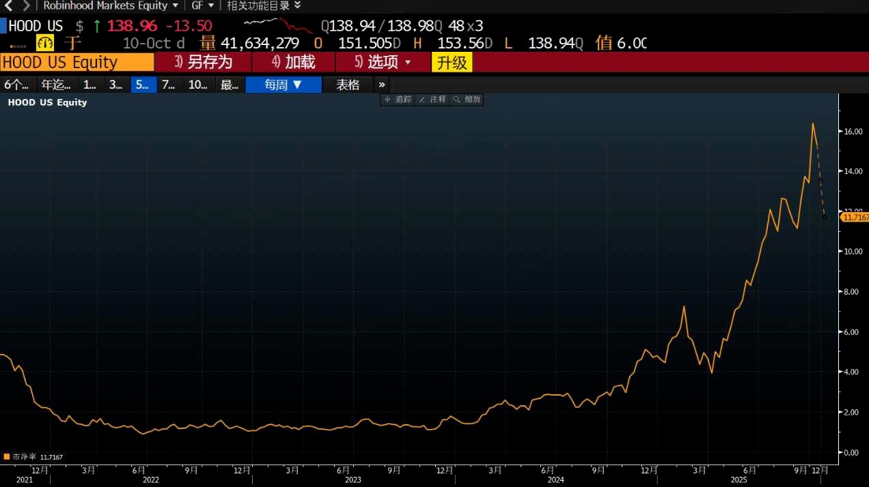Click the intraday sparkline mini chart
The height and width of the screenshot is (487, 869).
coord(280,26)
